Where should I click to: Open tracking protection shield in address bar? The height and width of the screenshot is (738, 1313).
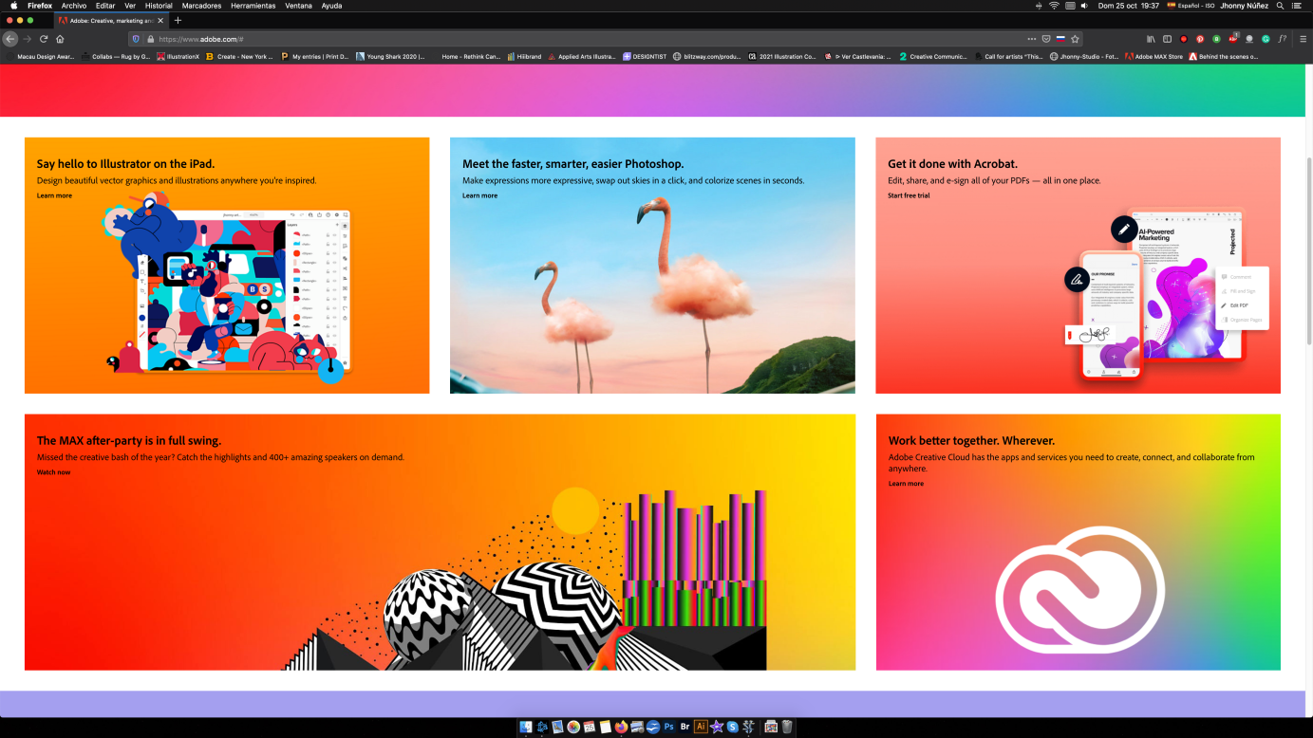point(136,39)
